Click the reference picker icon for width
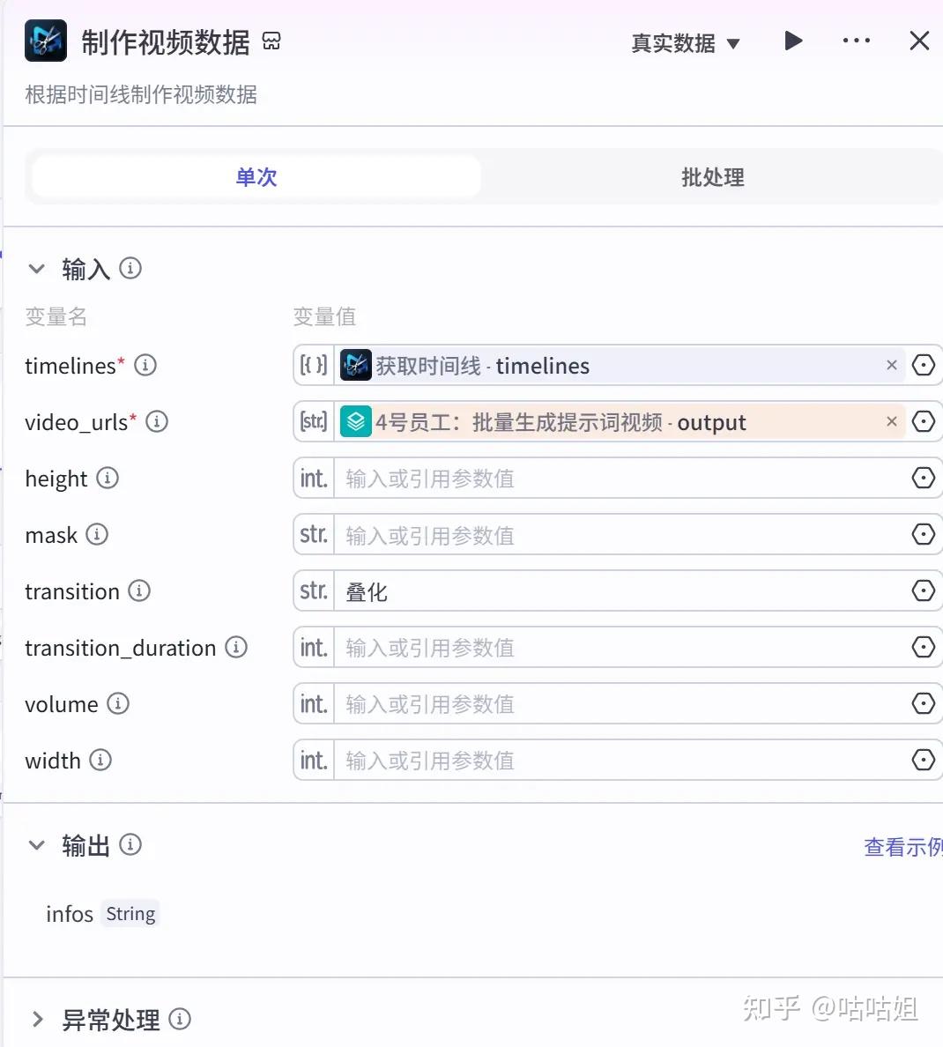Screen dimensions: 943x1047 [x=923, y=760]
